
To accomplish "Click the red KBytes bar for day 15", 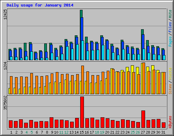I will tap(82, 112).
